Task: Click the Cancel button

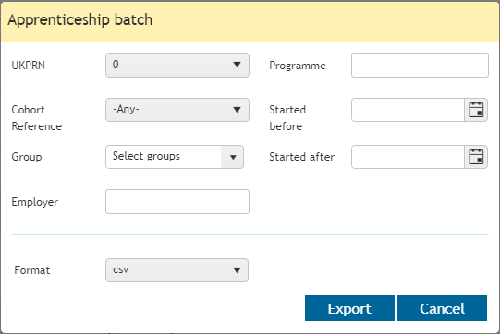Action: [442, 308]
